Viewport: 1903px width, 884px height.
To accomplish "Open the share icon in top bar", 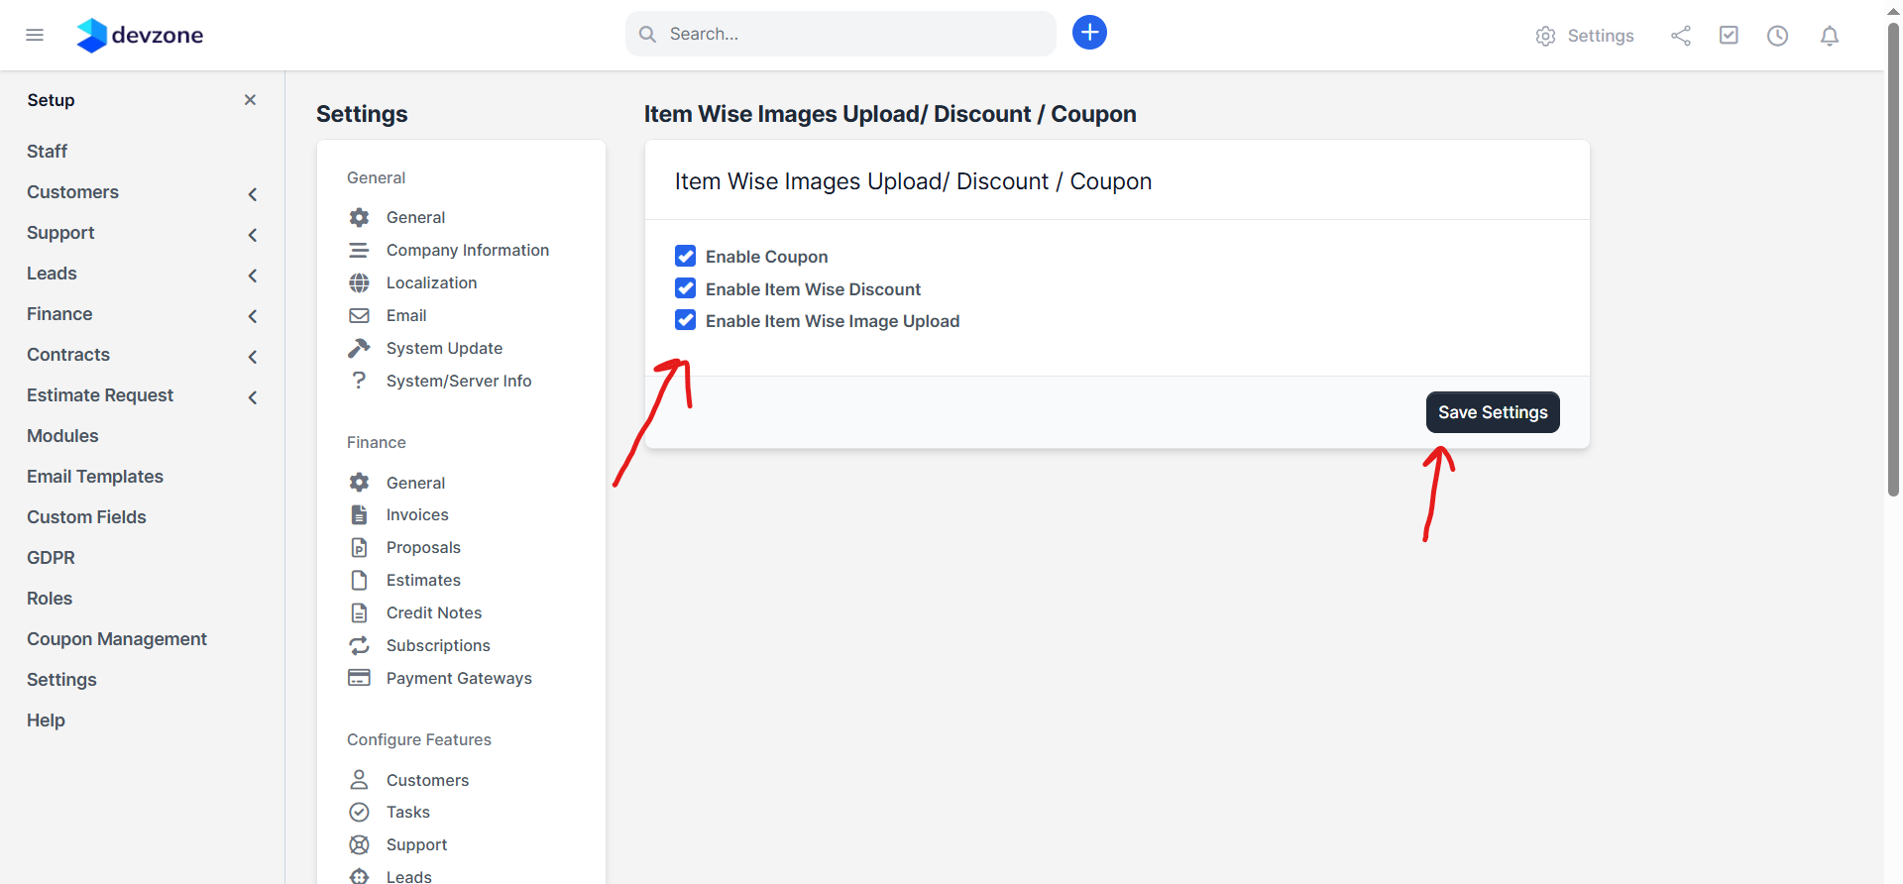I will click(1681, 36).
